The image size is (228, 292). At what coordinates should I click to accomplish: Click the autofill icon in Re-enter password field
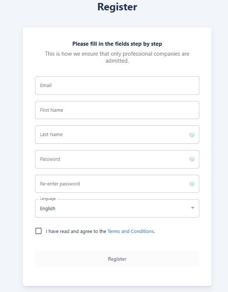coord(192,184)
